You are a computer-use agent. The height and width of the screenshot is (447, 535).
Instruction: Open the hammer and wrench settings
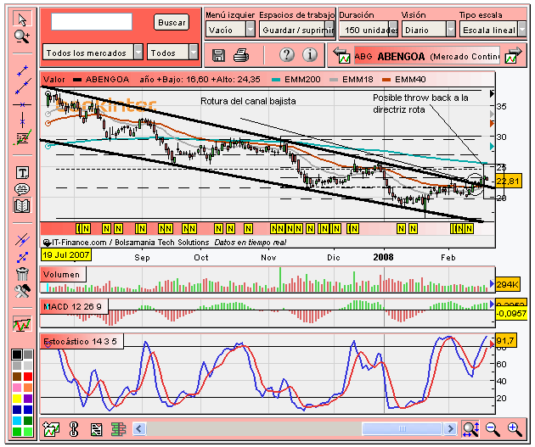pyautogui.click(x=22, y=291)
